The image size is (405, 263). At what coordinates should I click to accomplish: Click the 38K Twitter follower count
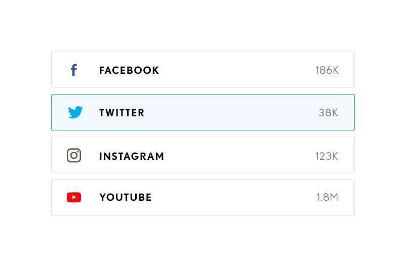tap(328, 113)
